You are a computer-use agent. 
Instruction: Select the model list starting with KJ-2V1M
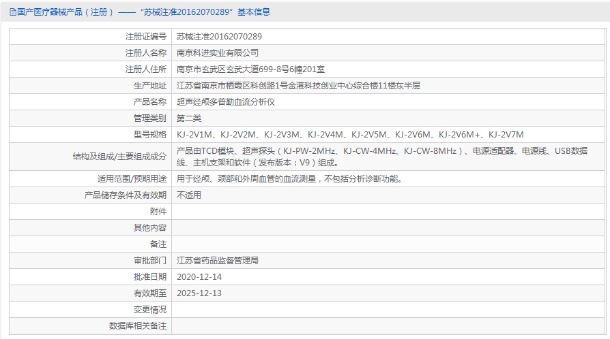pos(350,134)
